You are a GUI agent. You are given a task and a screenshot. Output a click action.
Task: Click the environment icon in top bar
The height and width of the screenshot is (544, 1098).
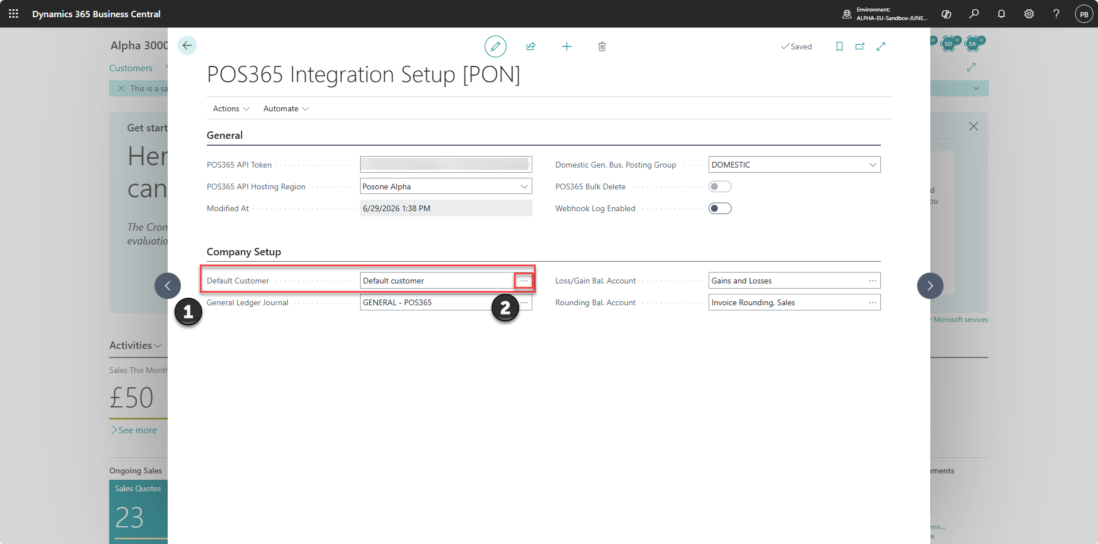coord(846,14)
